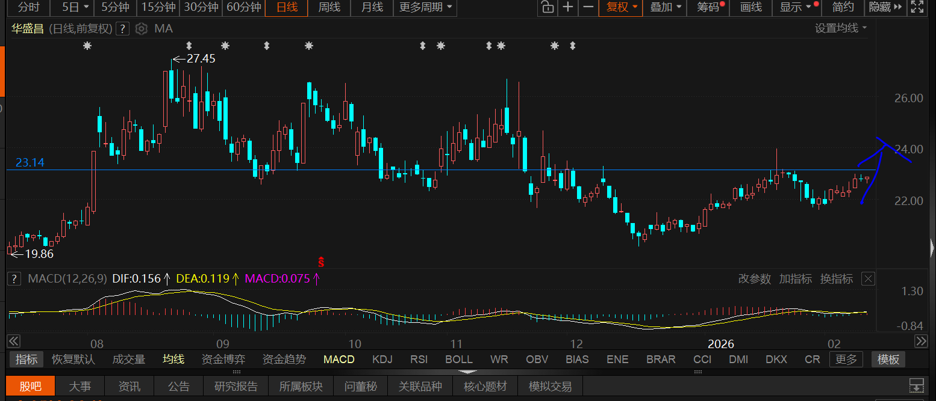Viewport: 936px width, 401px height.
Task: Select the 资金趋势 indicator
Action: coord(284,360)
